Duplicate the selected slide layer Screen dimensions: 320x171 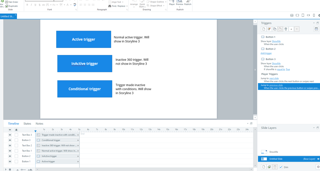coord(269,167)
